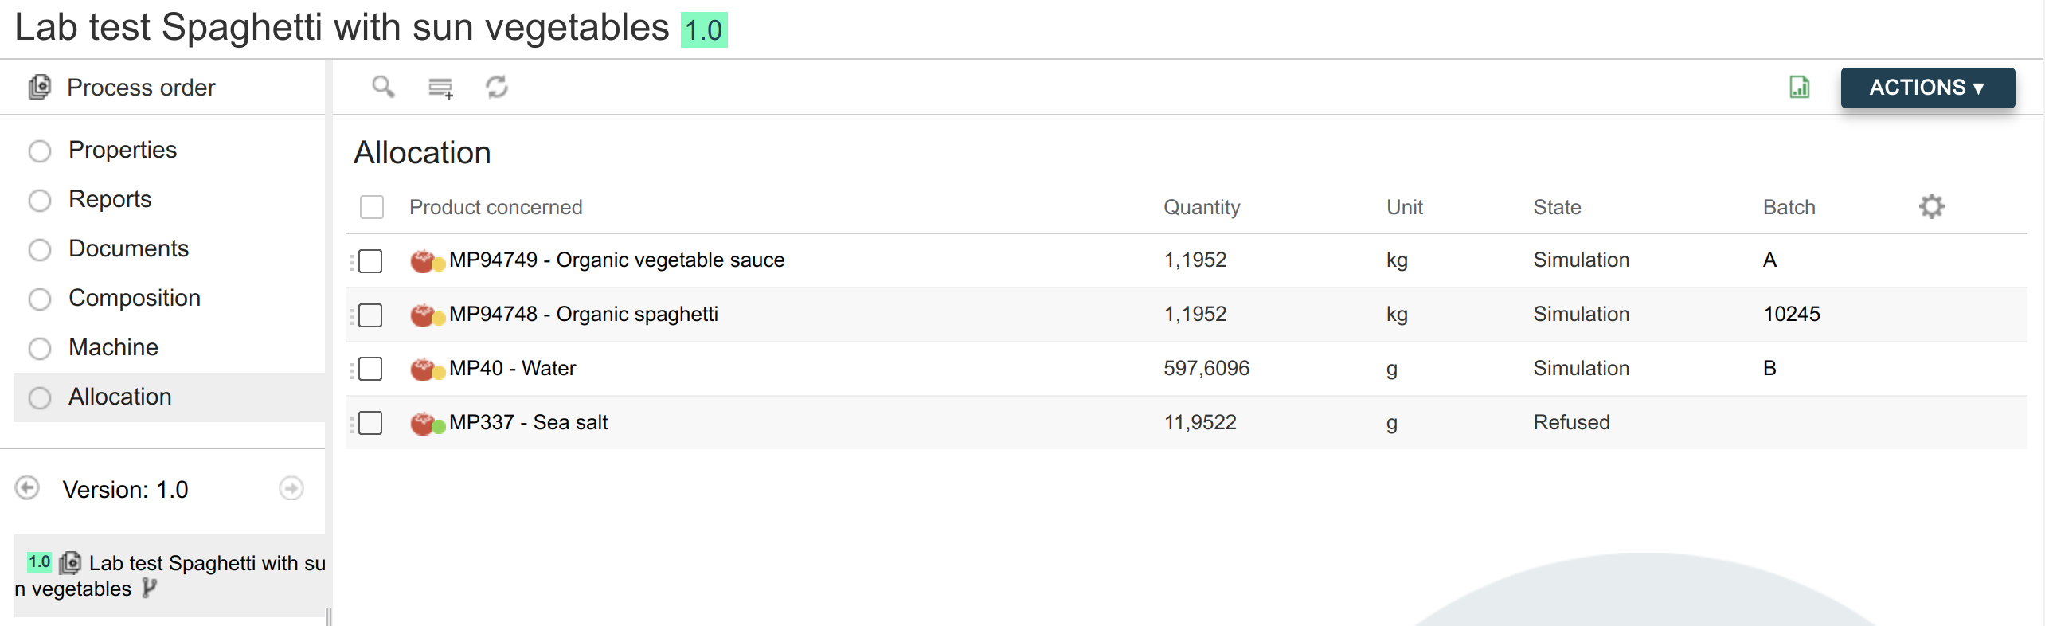This screenshot has width=2045, height=626.
Task: Click the product icon for MP40 Water
Action: click(427, 369)
